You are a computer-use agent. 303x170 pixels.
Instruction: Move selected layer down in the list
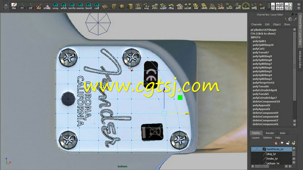point(281,143)
